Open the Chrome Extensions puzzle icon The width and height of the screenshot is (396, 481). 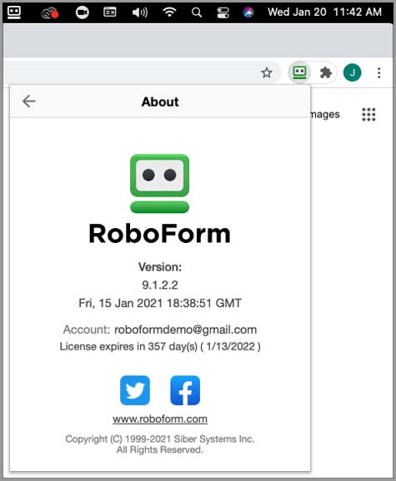(326, 73)
